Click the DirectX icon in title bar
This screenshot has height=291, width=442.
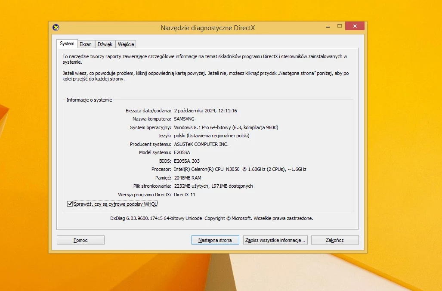[56, 28]
